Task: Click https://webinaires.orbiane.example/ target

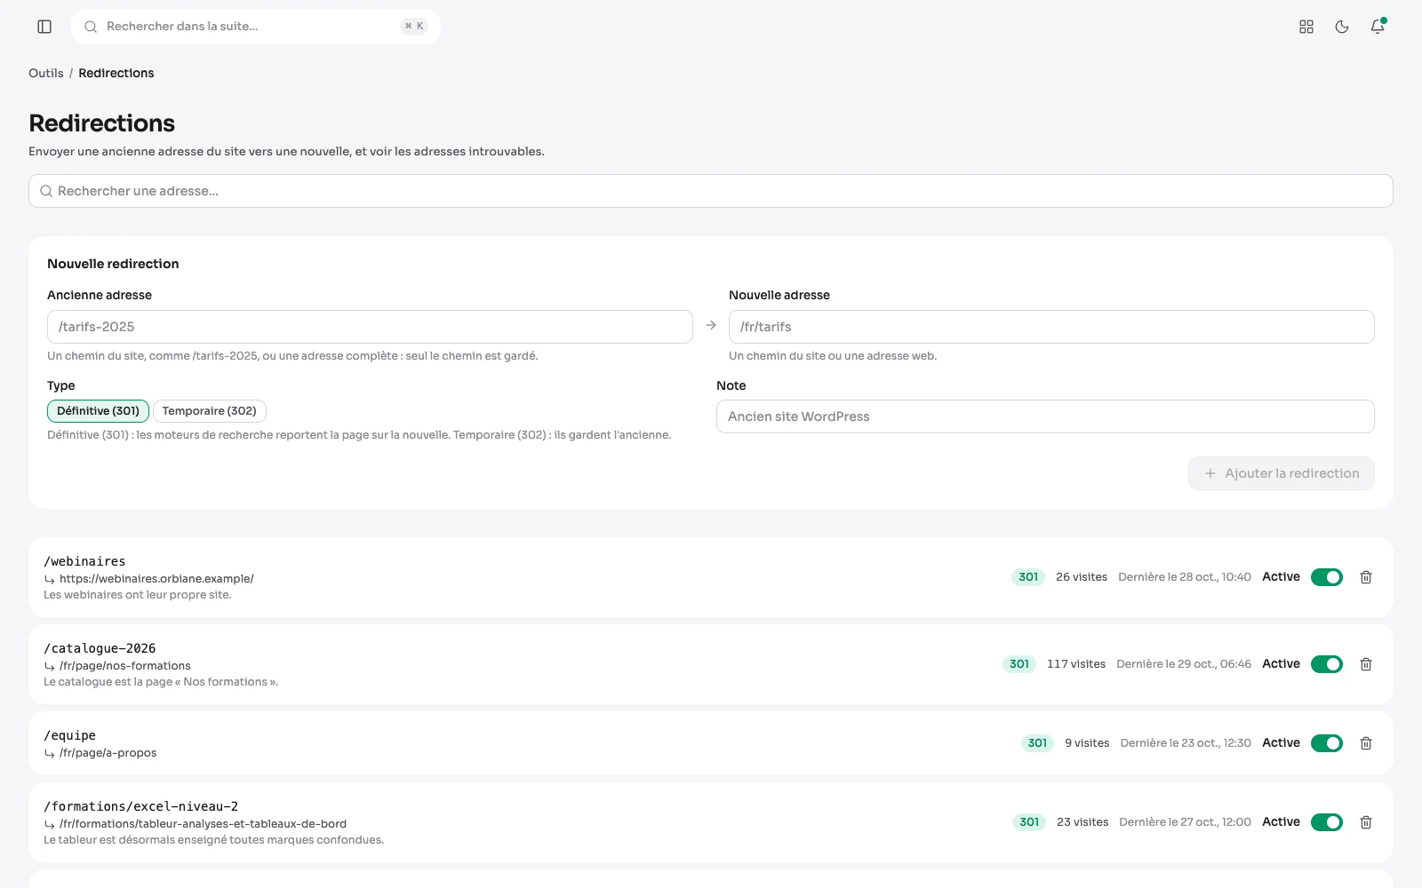Action: click(x=156, y=579)
